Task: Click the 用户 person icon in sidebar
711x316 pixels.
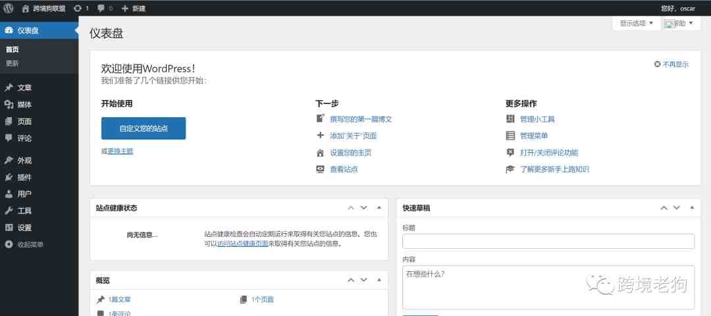Action: (x=9, y=194)
